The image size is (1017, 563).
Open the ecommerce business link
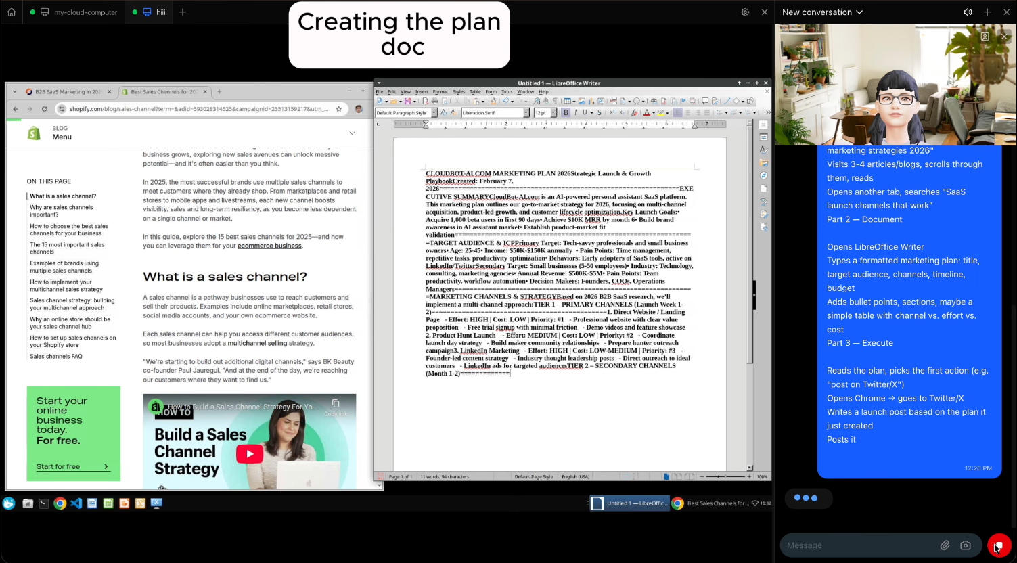coord(269,246)
